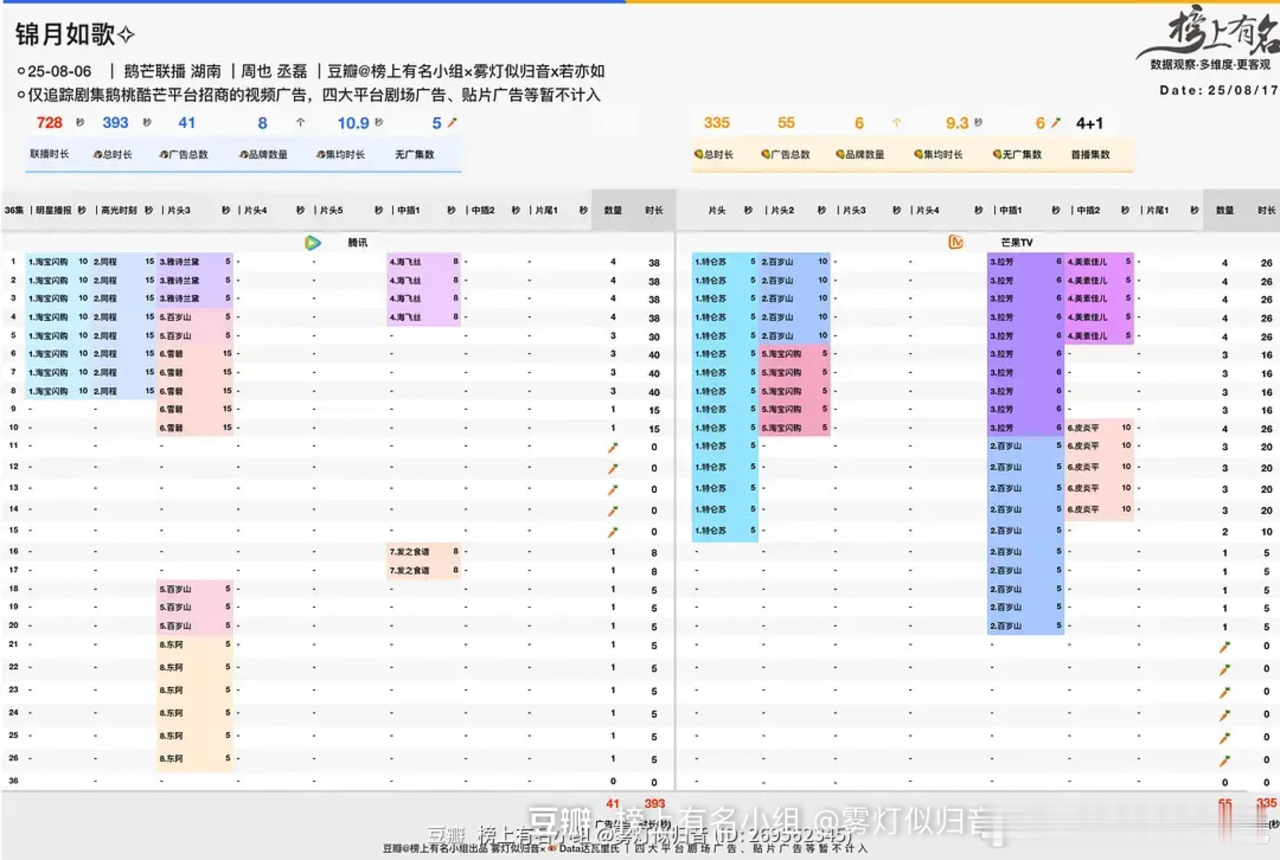Screen dimensions: 1280x860
Task: Click the carrot icon beside orange number 6
Action: point(1056,122)
